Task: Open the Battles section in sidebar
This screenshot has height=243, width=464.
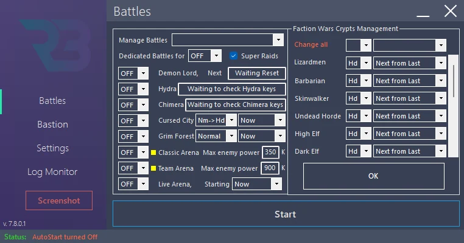Action: [52, 101]
